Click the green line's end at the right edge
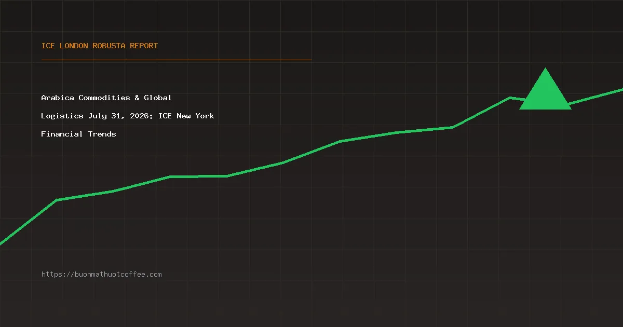 click(621, 90)
